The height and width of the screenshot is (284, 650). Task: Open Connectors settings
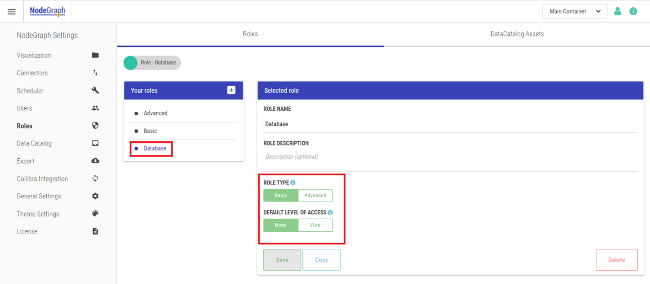(x=32, y=73)
